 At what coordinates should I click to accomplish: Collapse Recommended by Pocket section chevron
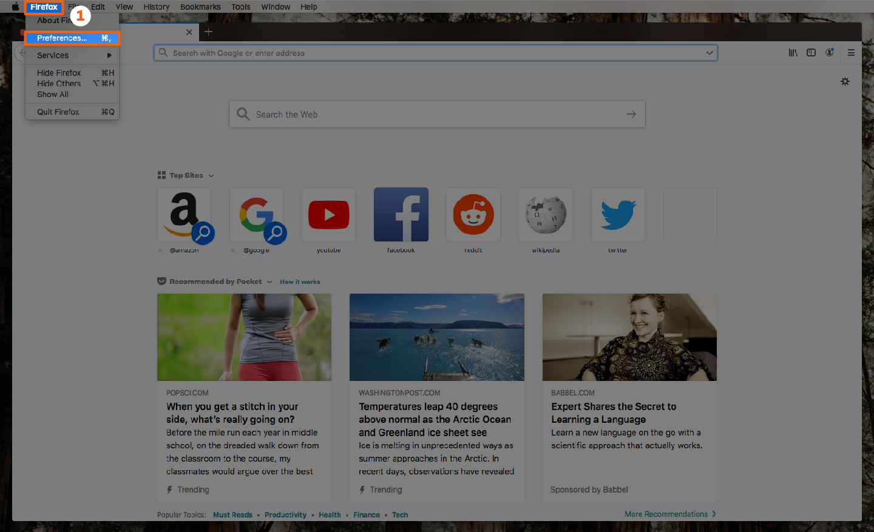(x=269, y=282)
